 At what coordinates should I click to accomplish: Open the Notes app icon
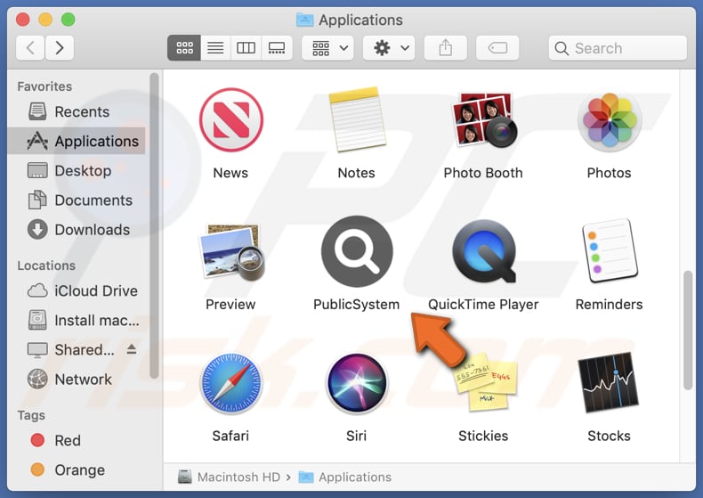357,120
